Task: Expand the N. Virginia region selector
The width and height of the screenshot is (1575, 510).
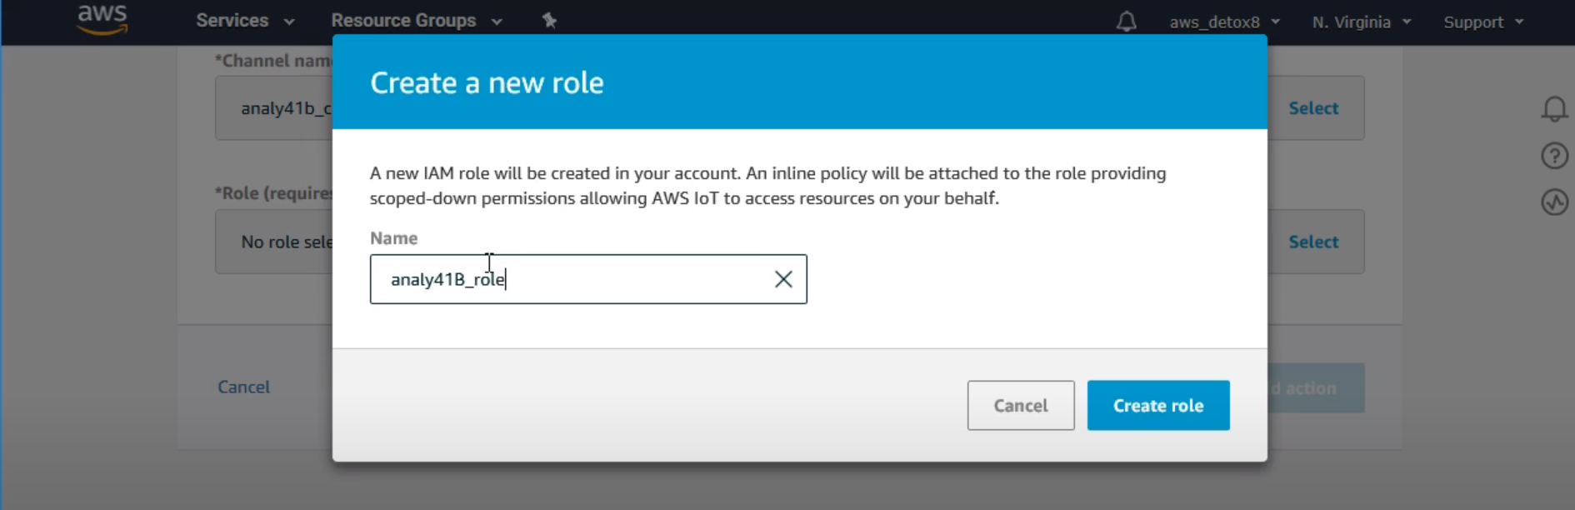Action: point(1361,22)
